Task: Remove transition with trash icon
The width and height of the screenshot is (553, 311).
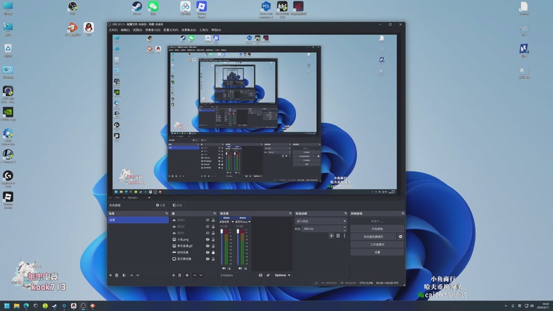Action: click(x=338, y=236)
